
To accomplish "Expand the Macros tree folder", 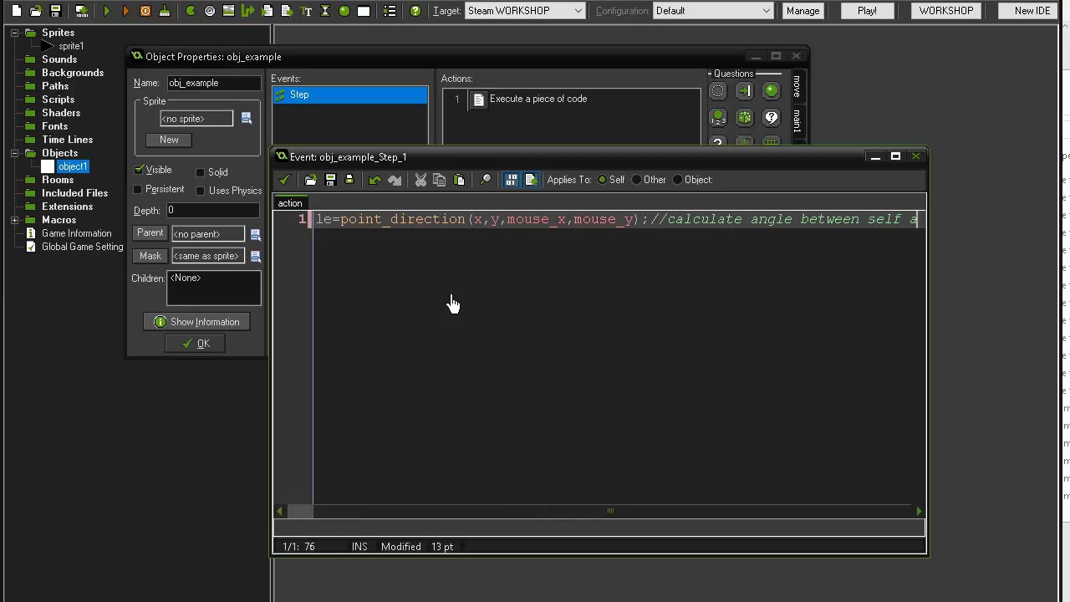I will pyautogui.click(x=14, y=220).
